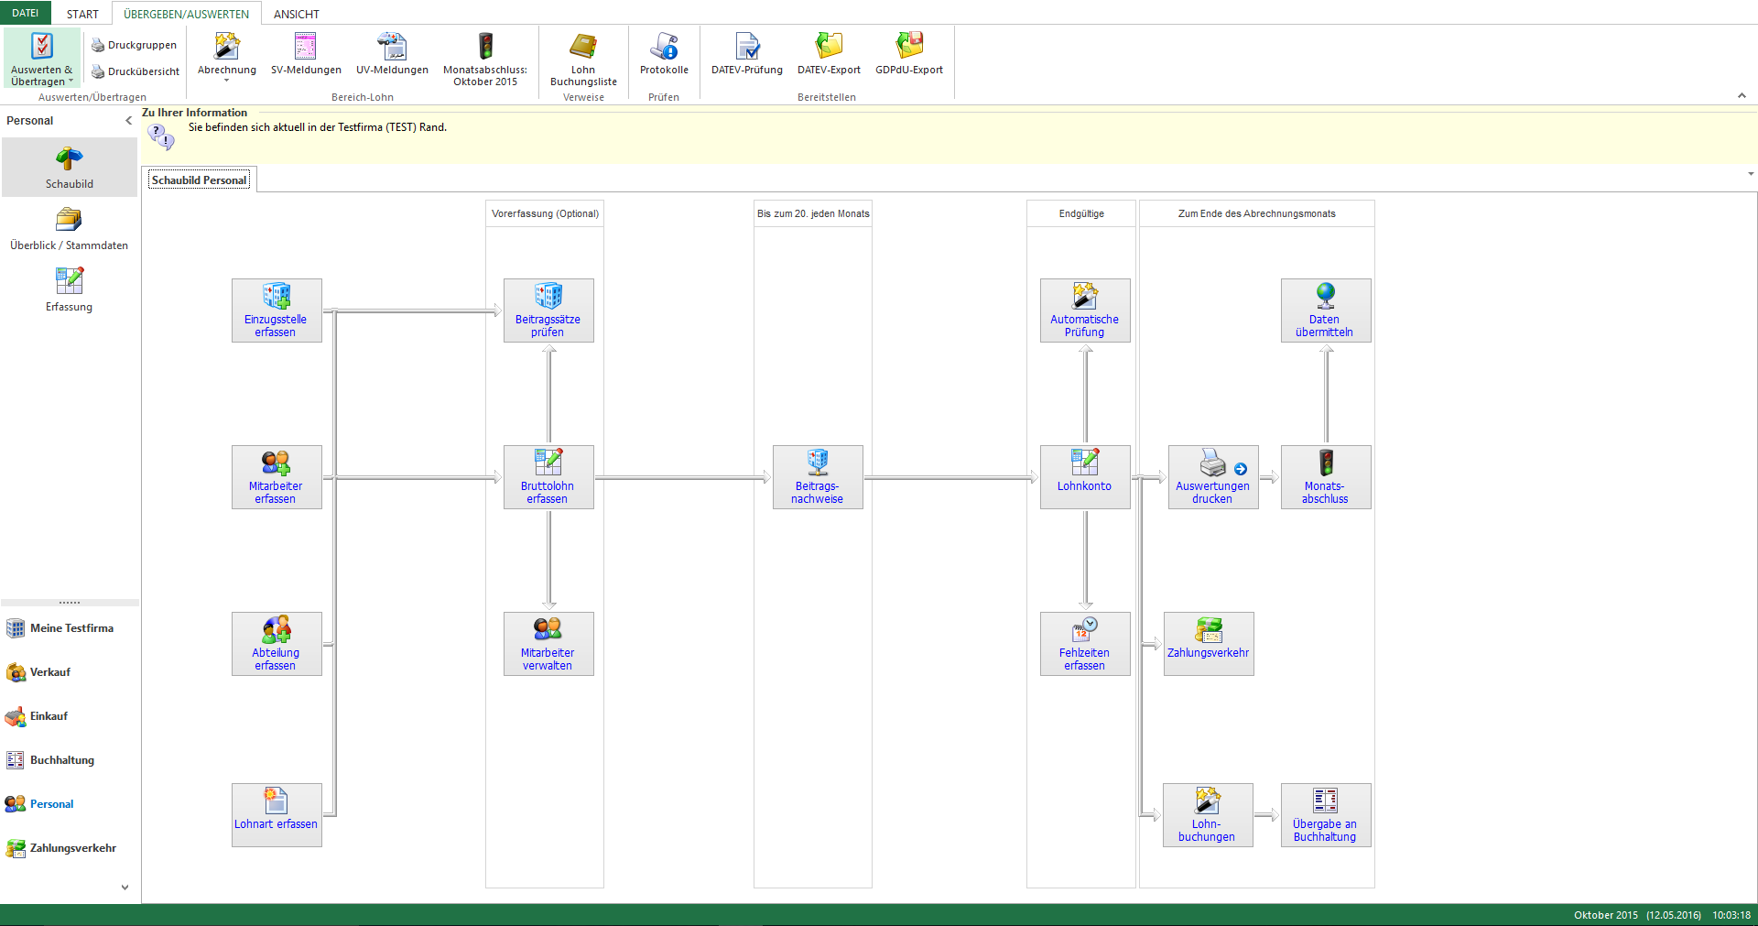Select the Lohnkonto diagram tile
Image resolution: width=1758 pixels, height=926 pixels.
[x=1085, y=477]
